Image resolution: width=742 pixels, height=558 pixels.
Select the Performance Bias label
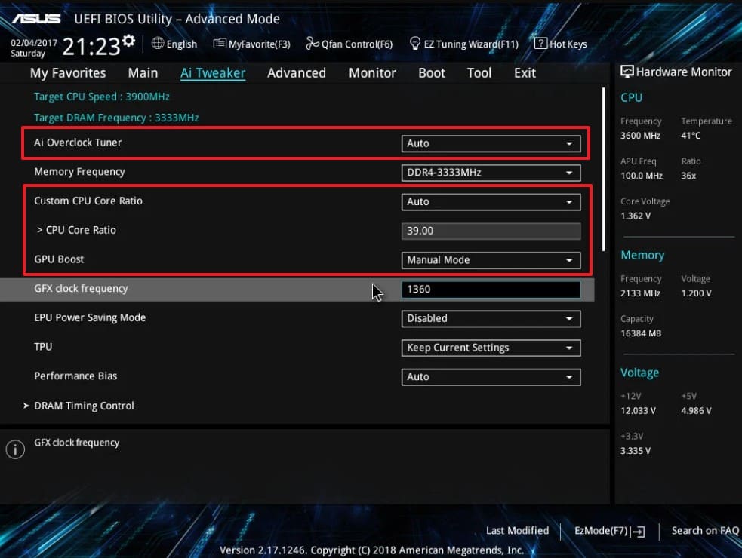[x=75, y=376]
